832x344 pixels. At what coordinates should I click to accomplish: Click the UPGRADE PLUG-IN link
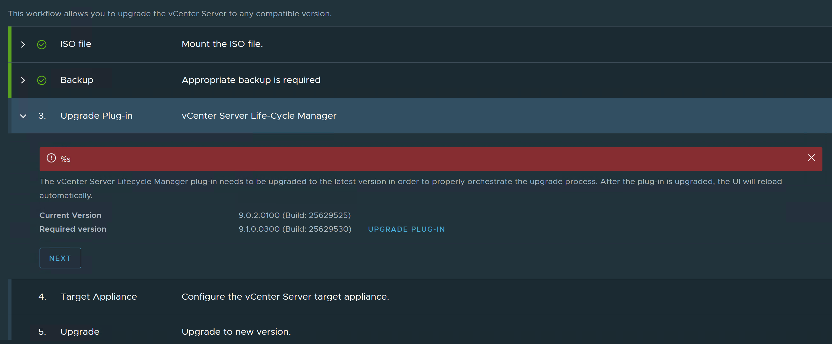point(406,229)
